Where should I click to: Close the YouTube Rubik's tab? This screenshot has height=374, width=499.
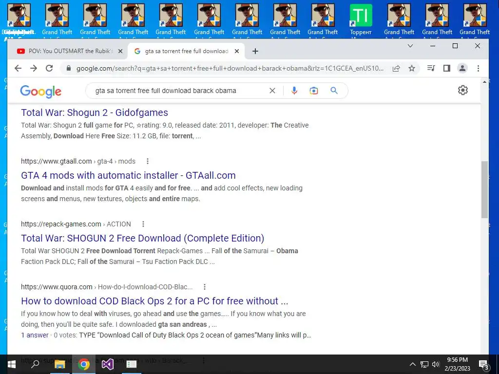pos(120,51)
